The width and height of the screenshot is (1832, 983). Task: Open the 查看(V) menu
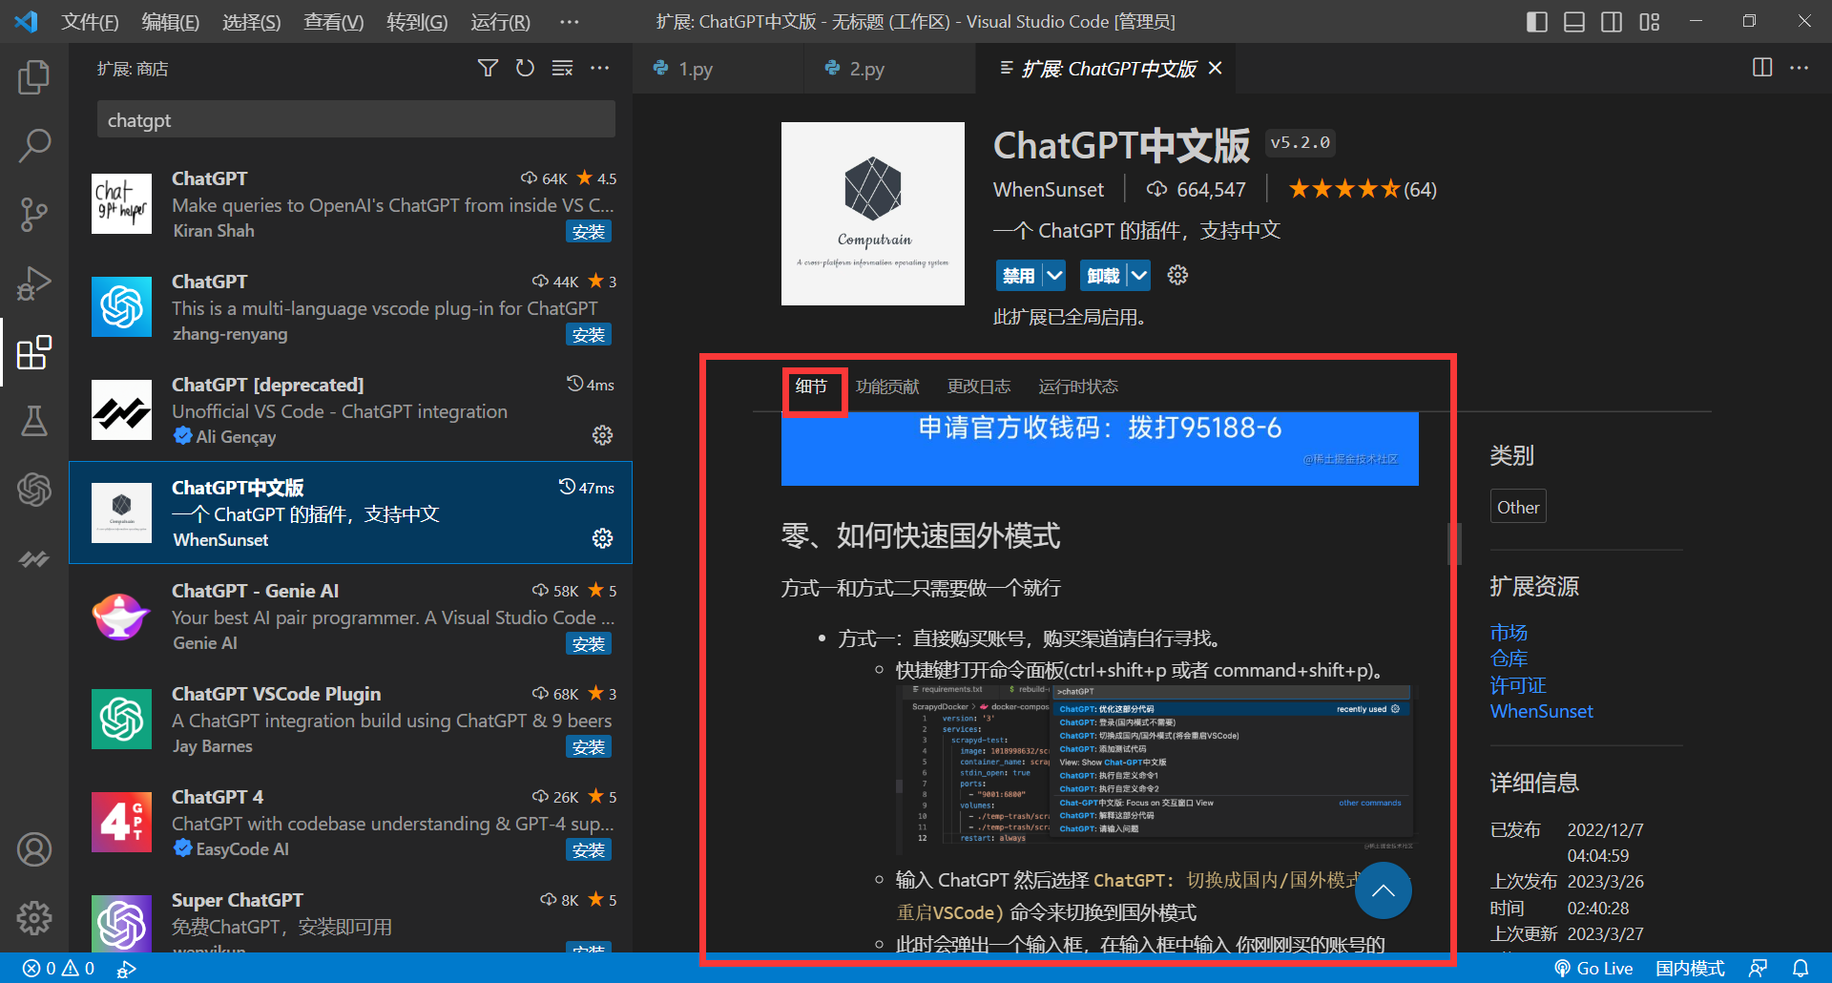[x=332, y=21]
